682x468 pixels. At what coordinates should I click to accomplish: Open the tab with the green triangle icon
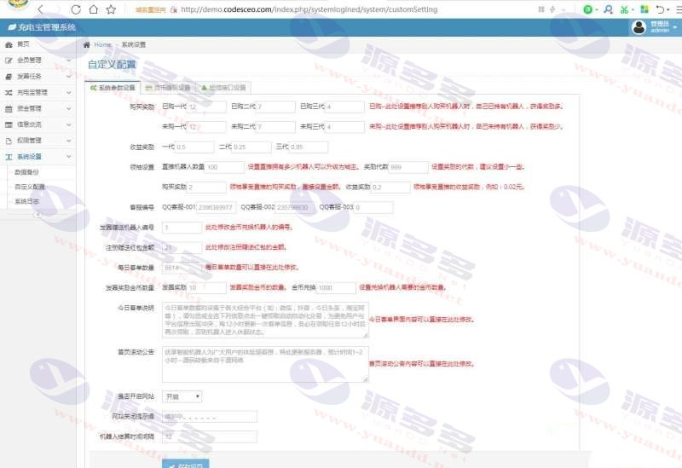(x=223, y=88)
